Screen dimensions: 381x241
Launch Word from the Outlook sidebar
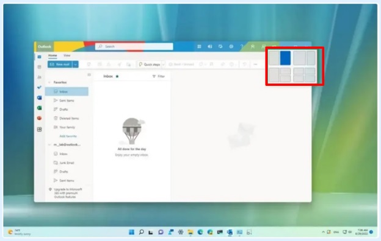[x=39, y=97]
